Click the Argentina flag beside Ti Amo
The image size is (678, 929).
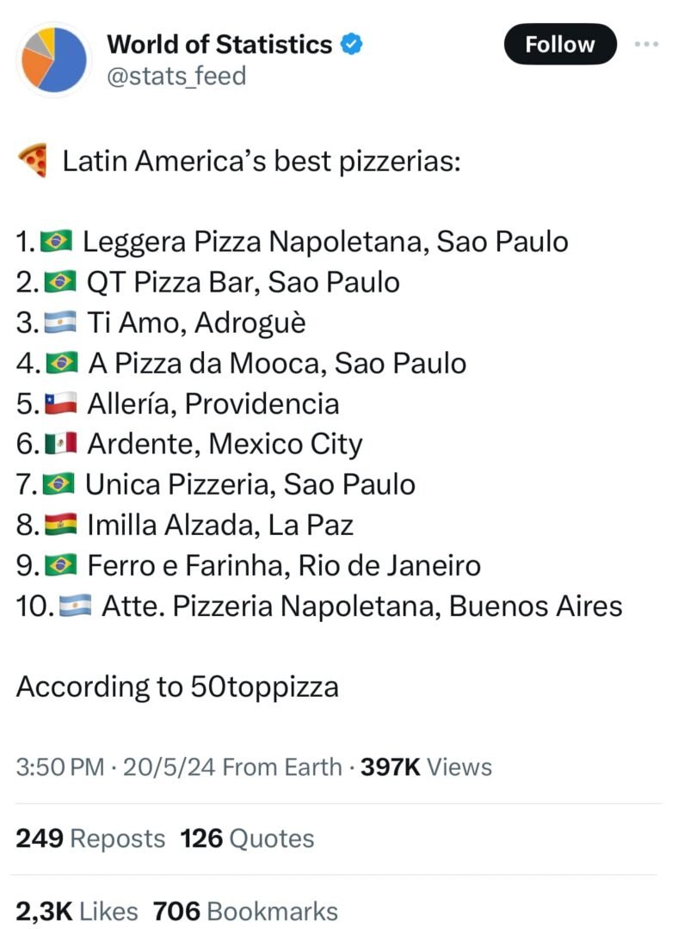(x=62, y=323)
